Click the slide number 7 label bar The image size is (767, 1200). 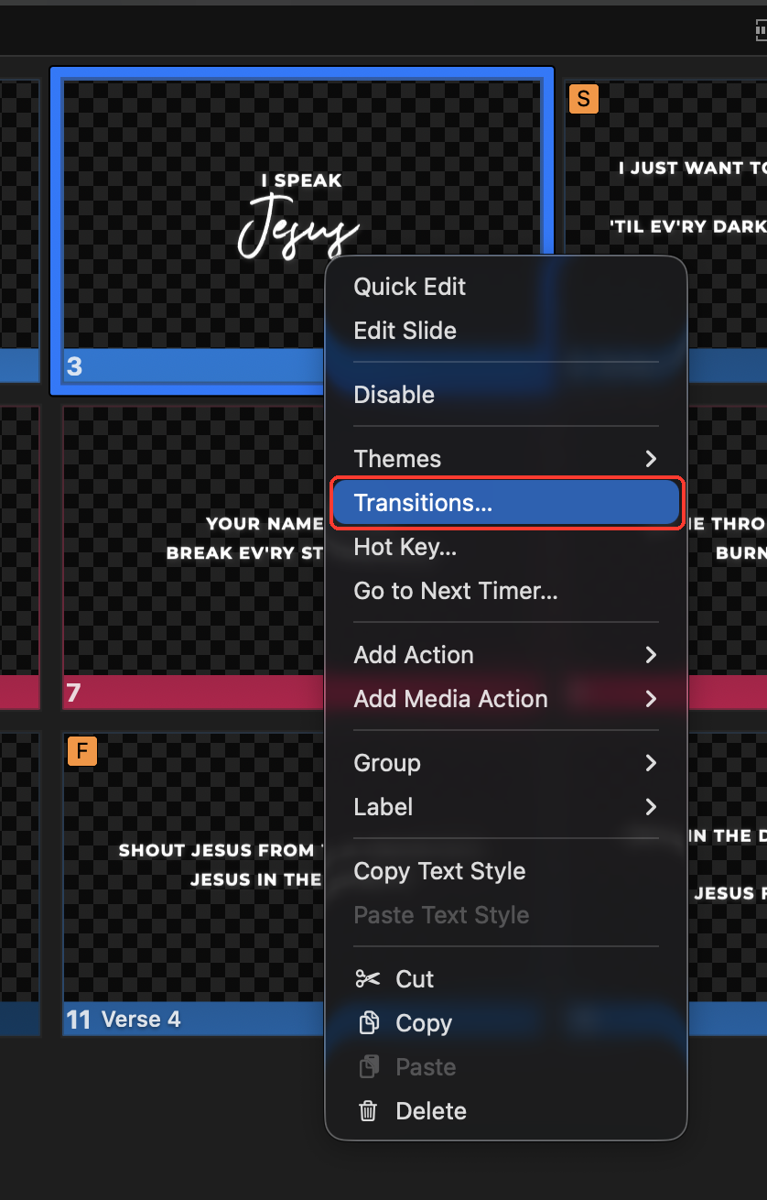click(194, 693)
